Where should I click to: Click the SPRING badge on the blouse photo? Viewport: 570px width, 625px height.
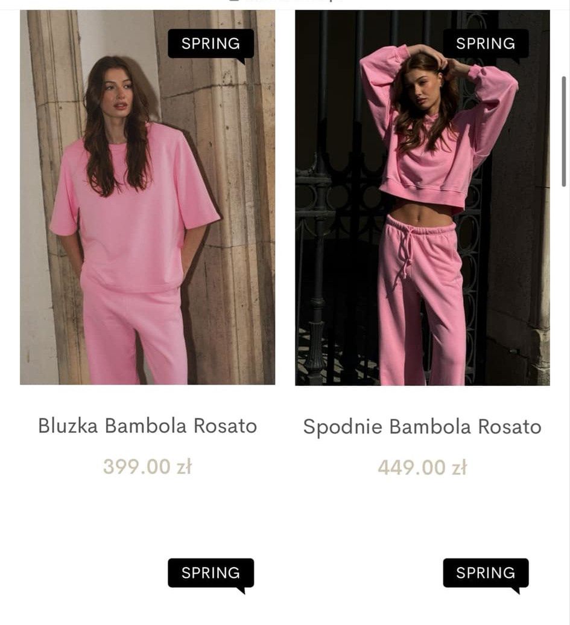[211, 44]
